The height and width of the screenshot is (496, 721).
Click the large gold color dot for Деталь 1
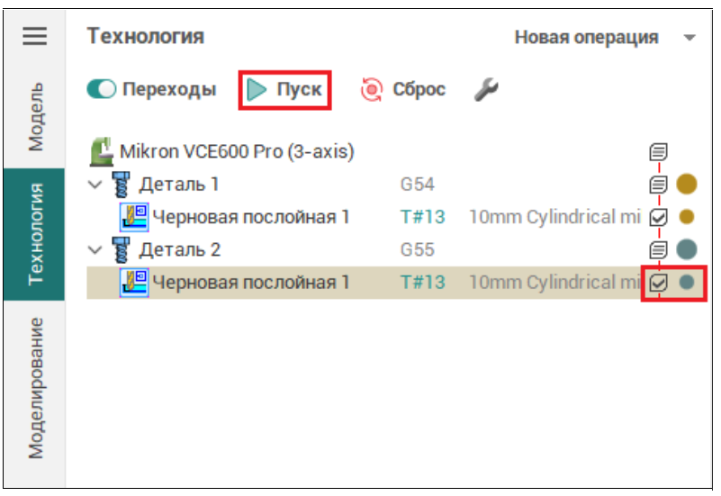687,185
